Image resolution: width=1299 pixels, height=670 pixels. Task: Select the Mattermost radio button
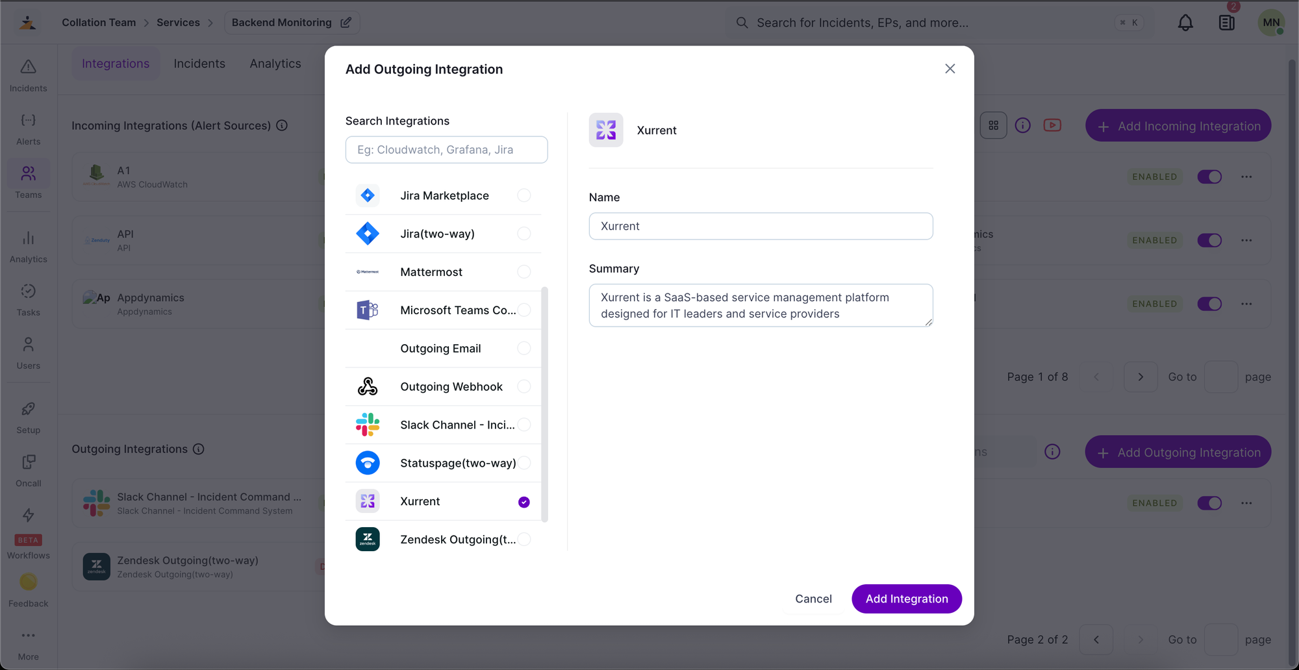(523, 272)
